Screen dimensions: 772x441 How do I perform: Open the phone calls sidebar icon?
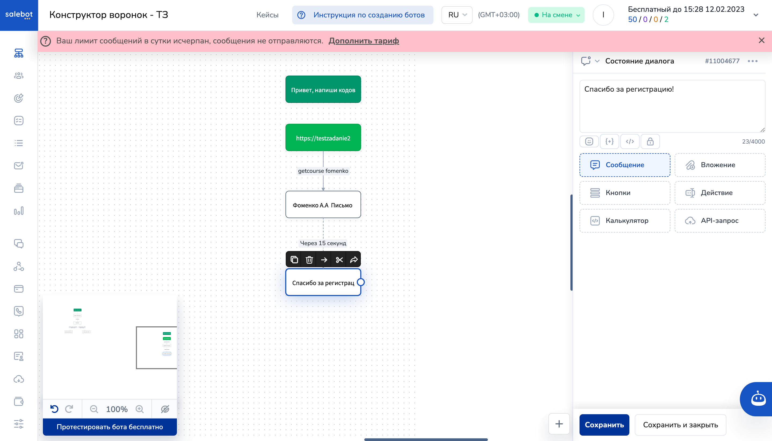[18, 311]
